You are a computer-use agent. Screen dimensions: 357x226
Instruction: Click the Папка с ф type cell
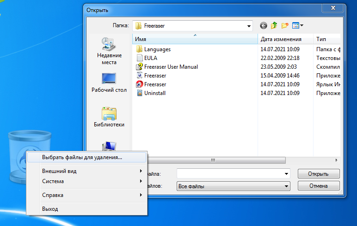click(328, 49)
